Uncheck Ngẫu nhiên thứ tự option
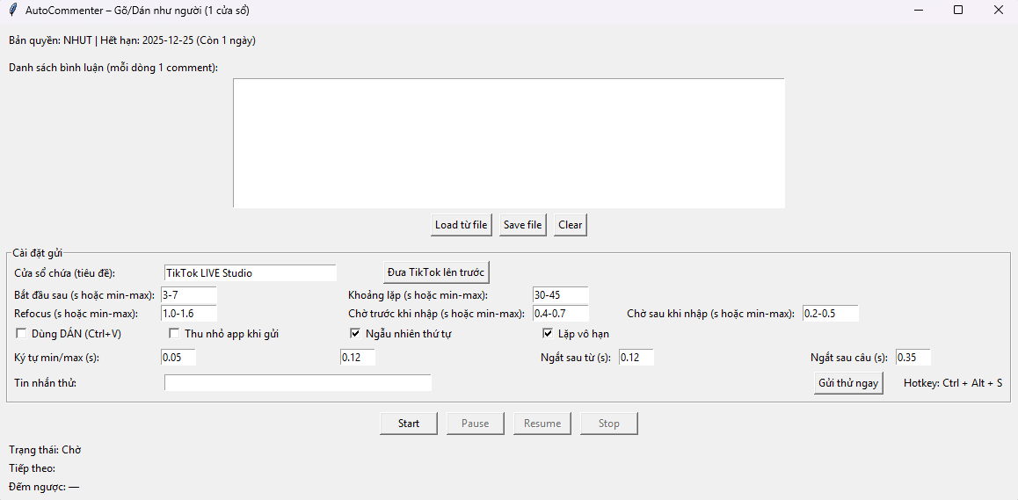1018x500 pixels. (x=355, y=334)
